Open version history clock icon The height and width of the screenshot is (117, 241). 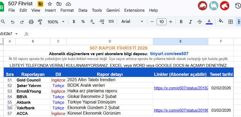click(238, 6)
